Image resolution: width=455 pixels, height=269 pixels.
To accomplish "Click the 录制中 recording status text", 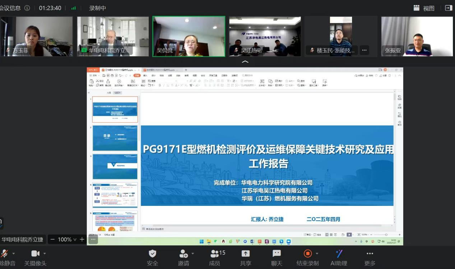I will [97, 8].
